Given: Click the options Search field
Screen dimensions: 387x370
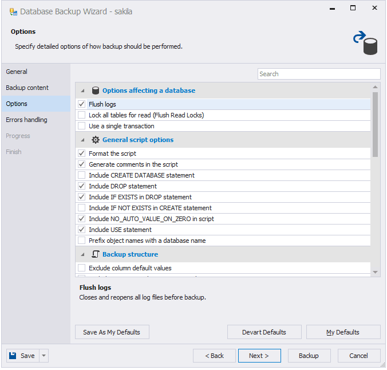Looking at the screenshot, I should click(319, 74).
